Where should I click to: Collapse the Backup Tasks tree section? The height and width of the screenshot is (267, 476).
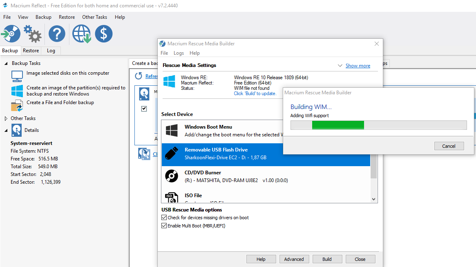(x=6, y=63)
